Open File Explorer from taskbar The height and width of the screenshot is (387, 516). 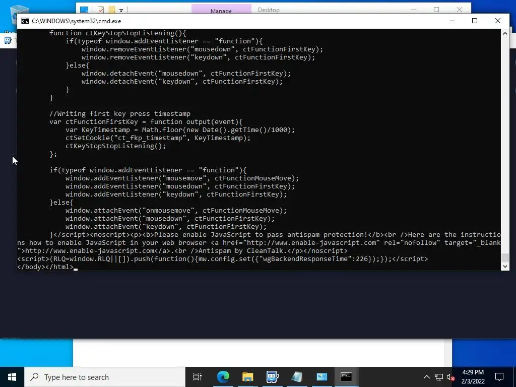(247, 377)
